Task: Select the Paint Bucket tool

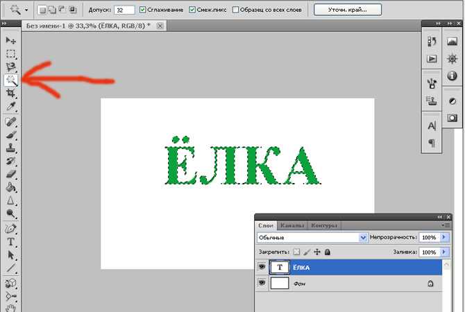Action: pos(10,187)
